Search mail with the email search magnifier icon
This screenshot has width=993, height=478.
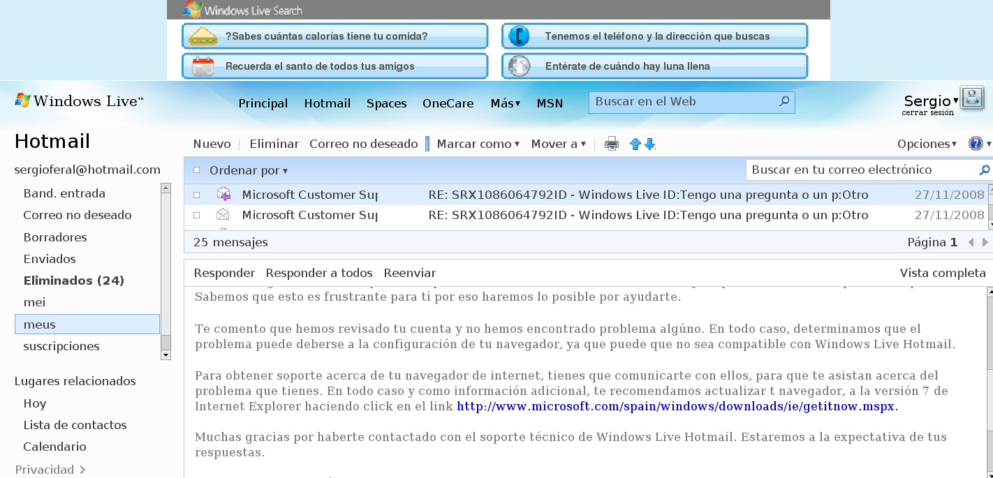tap(985, 170)
